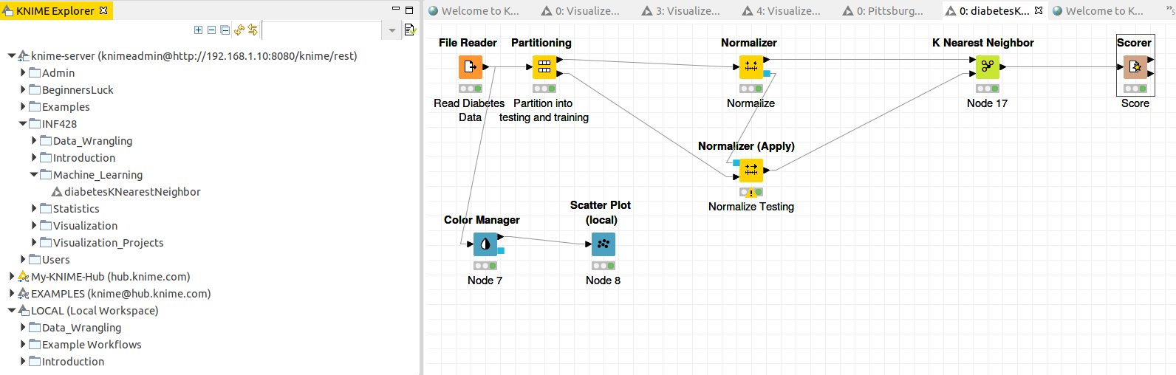Switch to the 3: Visualize... editor tab
Viewport: 1176px width, 375px height.
[x=680, y=11]
